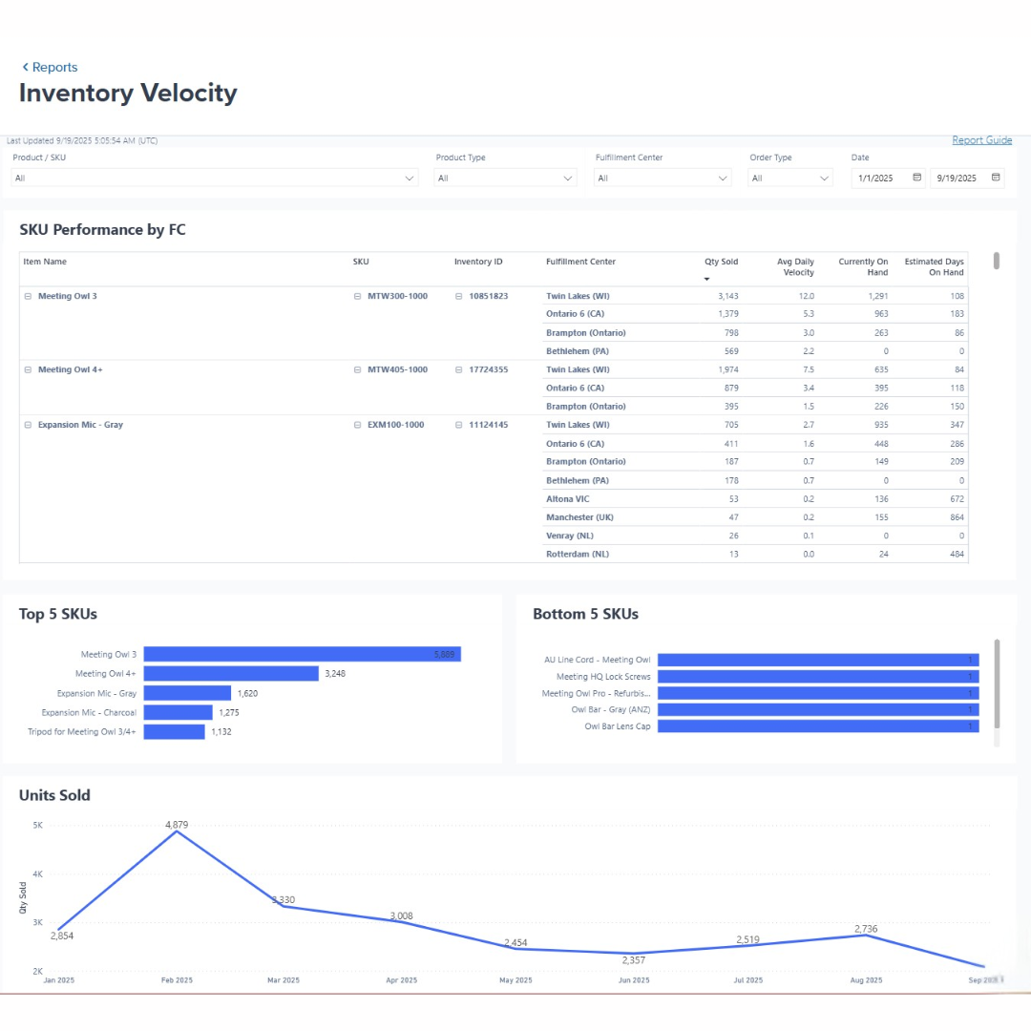Open the calendar picker for the end date
1031x1031 pixels.
[x=994, y=178]
